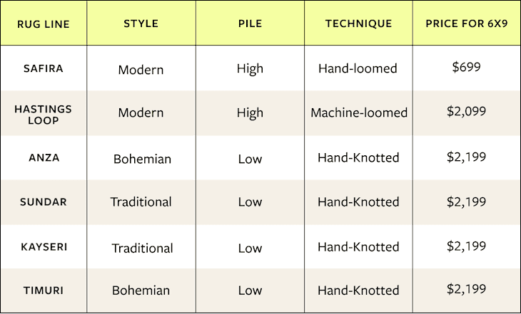Select the Machine-loomed technique cell
The height and width of the screenshot is (314, 521).
[358, 113]
